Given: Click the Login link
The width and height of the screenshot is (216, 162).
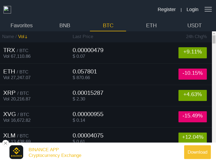Looking at the screenshot, I should (193, 9).
